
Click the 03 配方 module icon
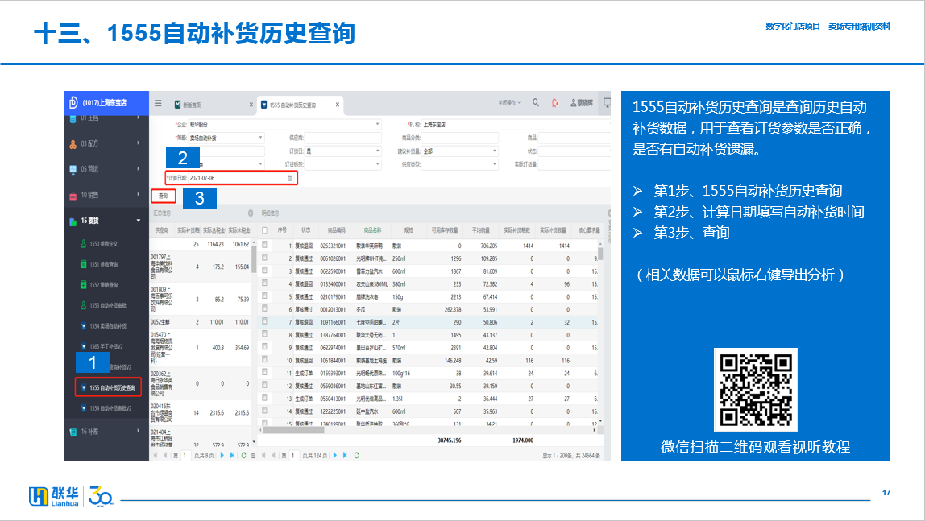click(x=73, y=144)
